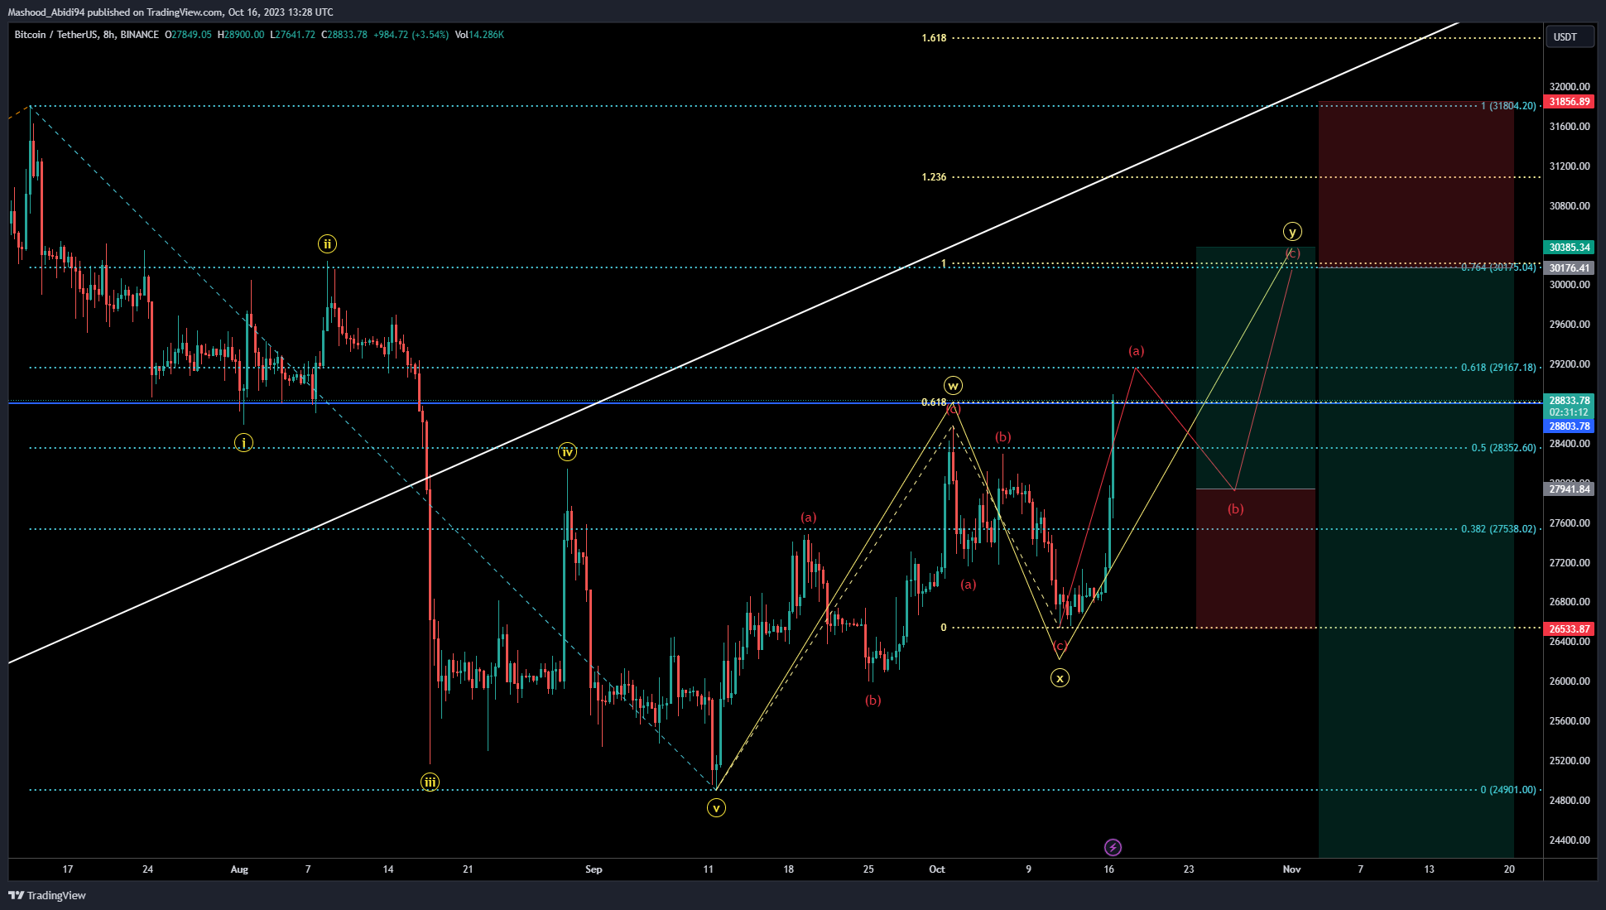Click the gray 27941.84 price tag
The width and height of the screenshot is (1606, 910).
1570,489
